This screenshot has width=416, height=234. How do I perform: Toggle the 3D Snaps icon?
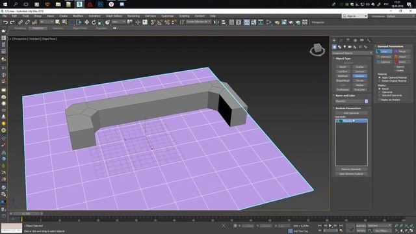tap(153, 23)
